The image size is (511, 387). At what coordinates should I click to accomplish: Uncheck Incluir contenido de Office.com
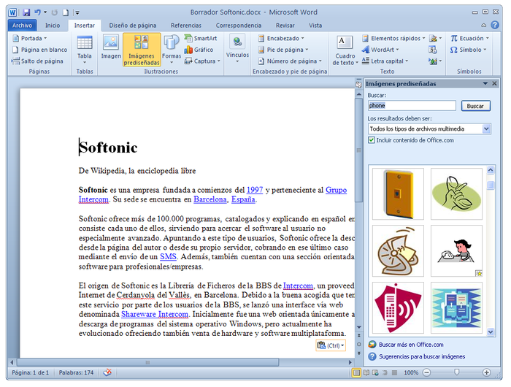(372, 140)
